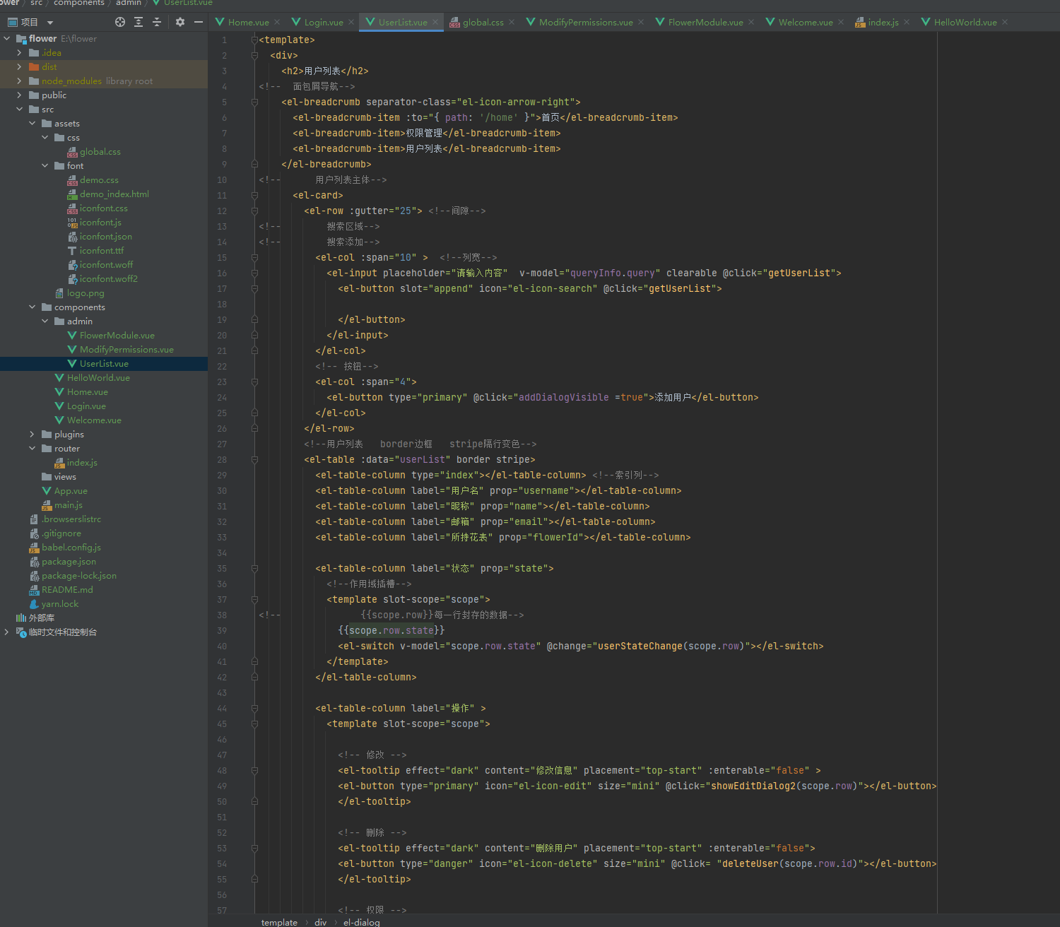Fold the el-table block at line 28
Screen dimensions: 1060x927
(254, 459)
